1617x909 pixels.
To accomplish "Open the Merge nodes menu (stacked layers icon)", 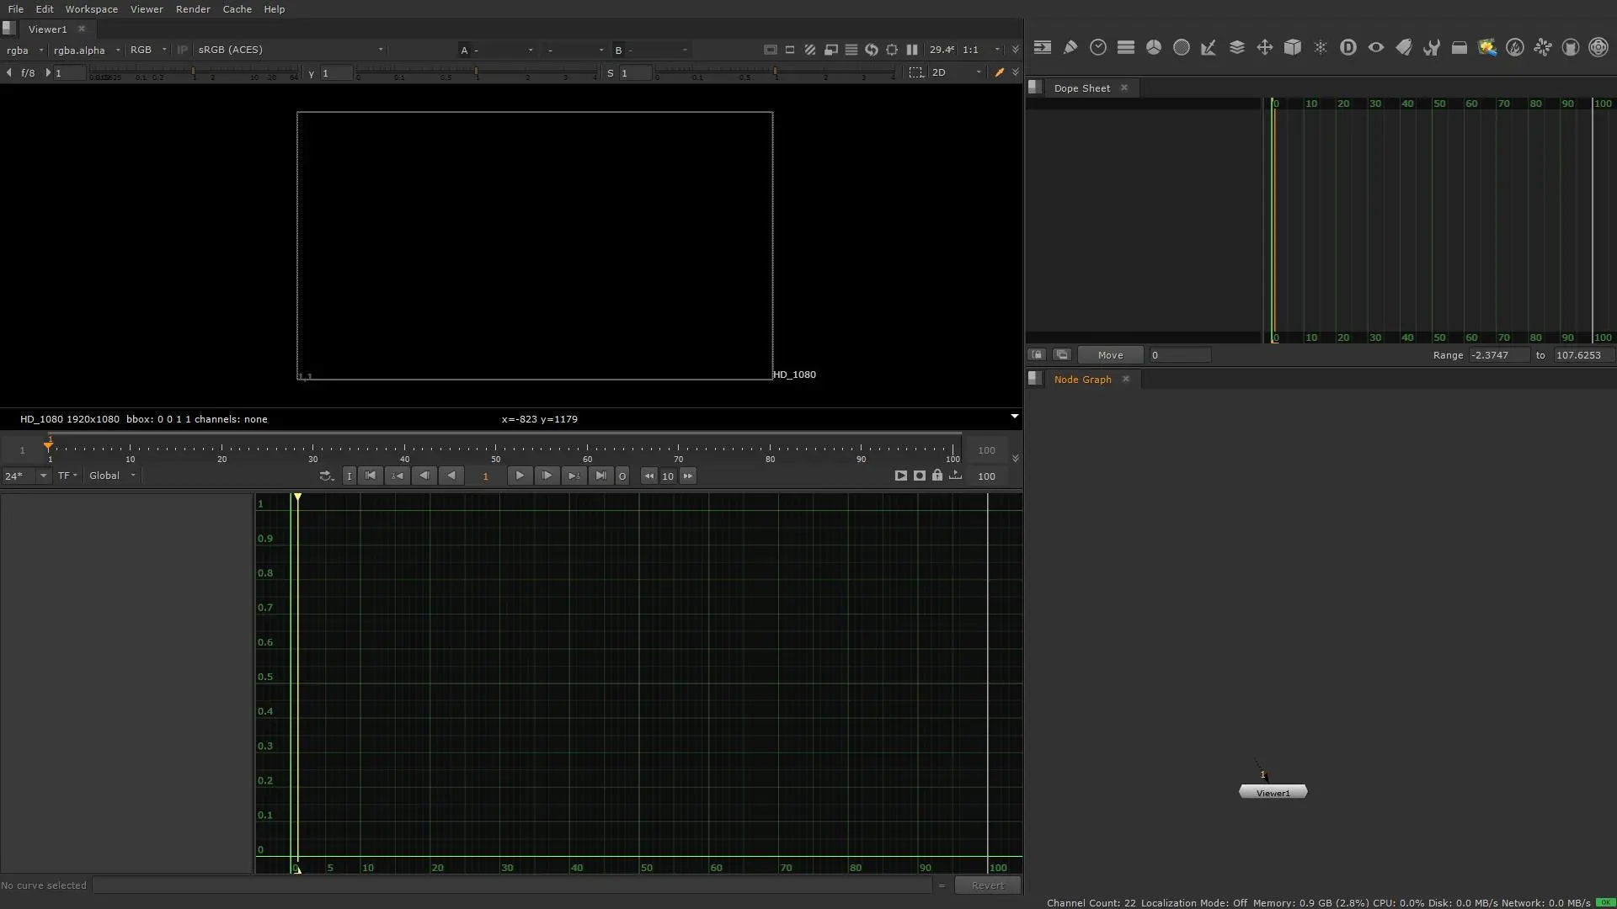I will pos(1237,48).
